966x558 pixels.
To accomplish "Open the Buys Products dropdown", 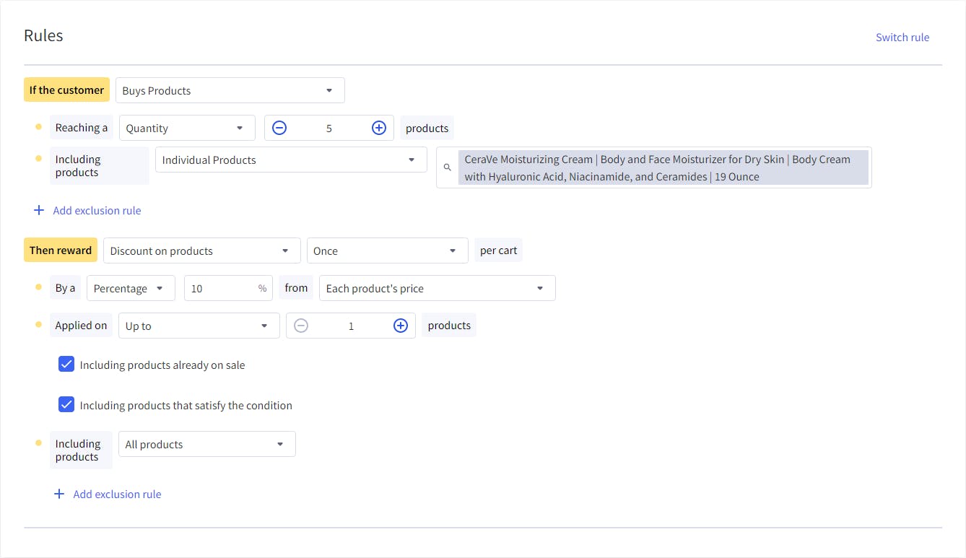I will 230,90.
